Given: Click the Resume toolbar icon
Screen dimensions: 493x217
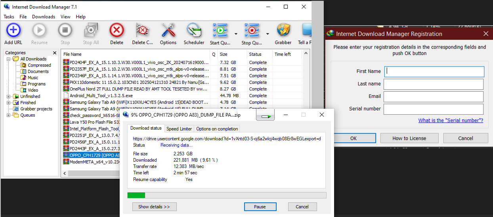Looking at the screenshot, I should (x=39, y=30).
